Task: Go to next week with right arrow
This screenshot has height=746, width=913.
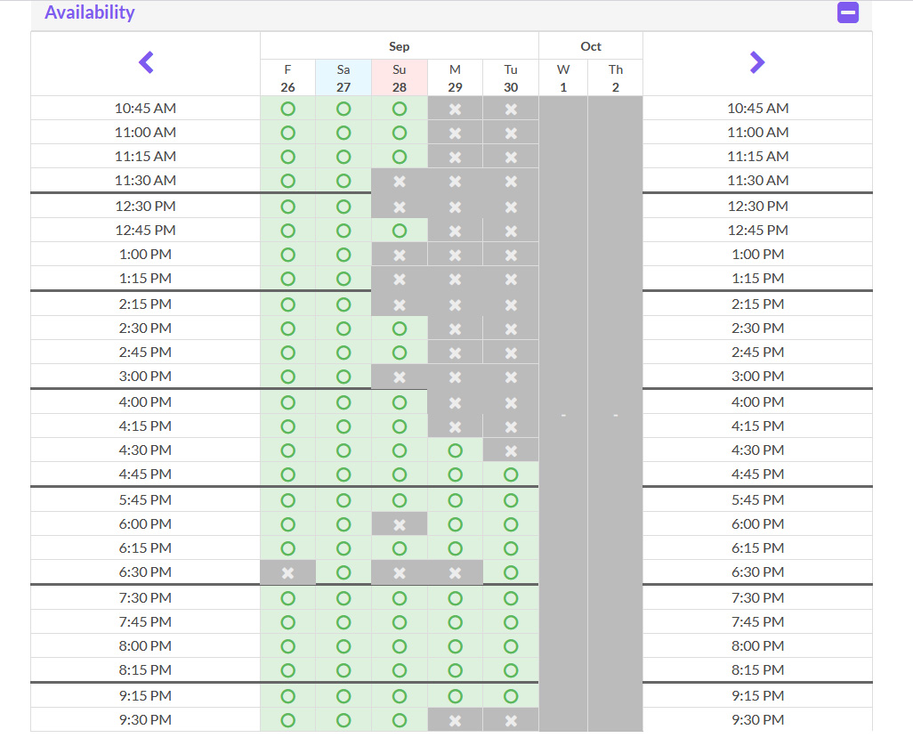Action: 757,62
